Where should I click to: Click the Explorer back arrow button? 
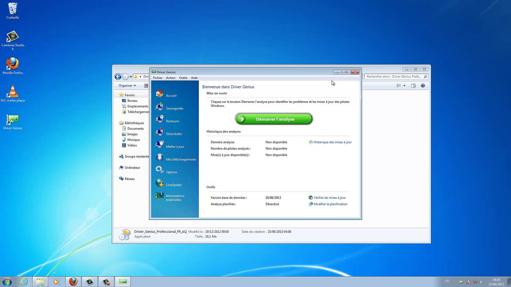point(118,77)
